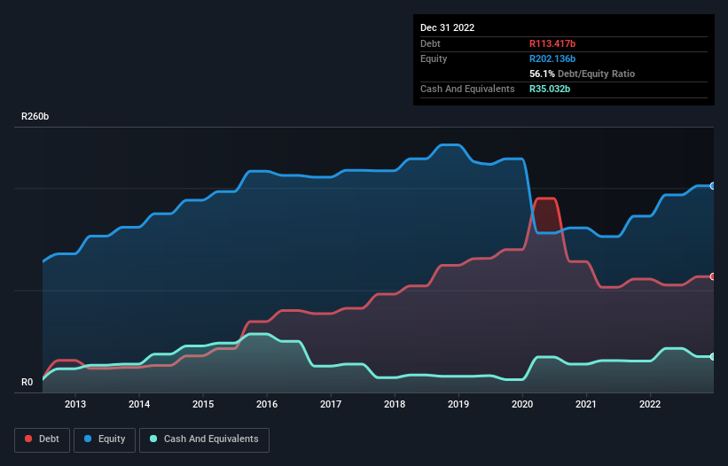Click the 2016 x-axis label
728x466 pixels.
267,404
